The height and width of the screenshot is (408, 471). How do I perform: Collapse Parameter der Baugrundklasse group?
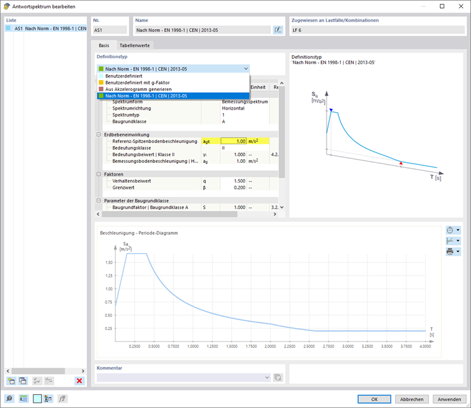99,201
